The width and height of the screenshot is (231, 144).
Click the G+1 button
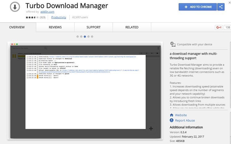[219, 28]
